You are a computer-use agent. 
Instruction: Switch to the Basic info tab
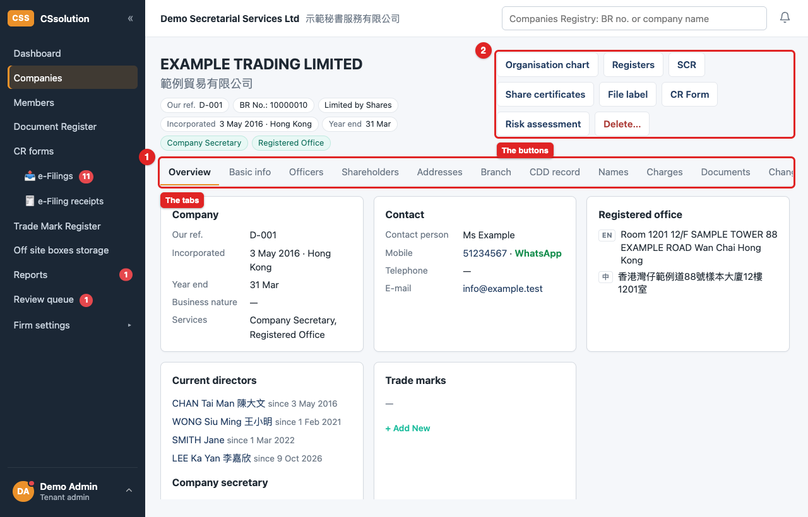click(x=250, y=172)
